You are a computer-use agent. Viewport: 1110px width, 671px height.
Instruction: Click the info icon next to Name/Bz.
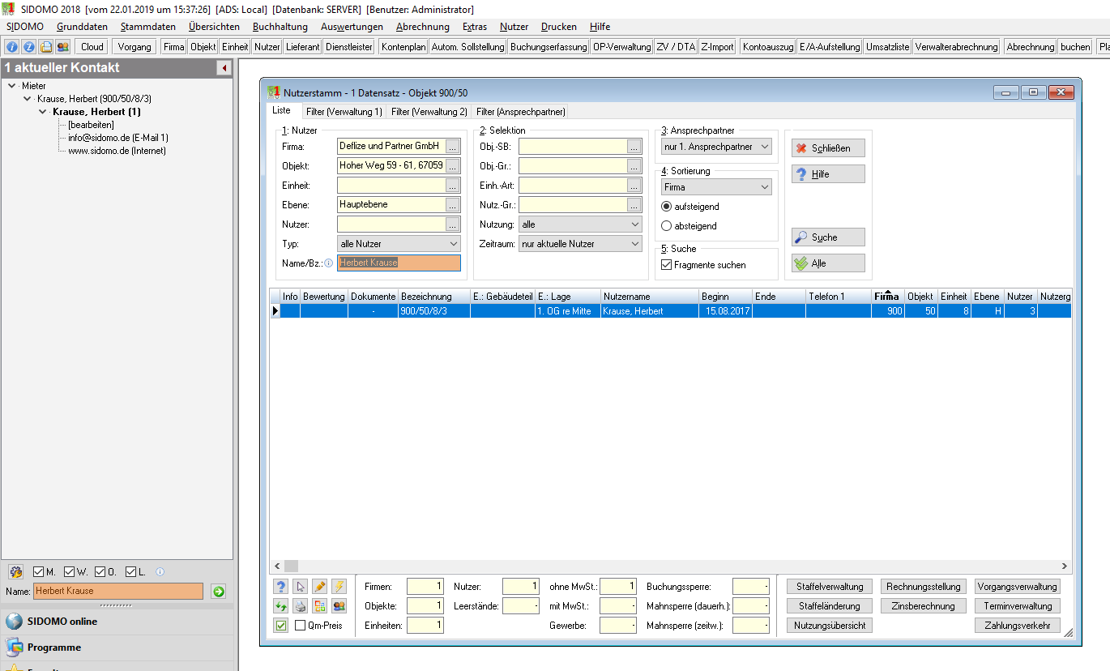(x=329, y=263)
